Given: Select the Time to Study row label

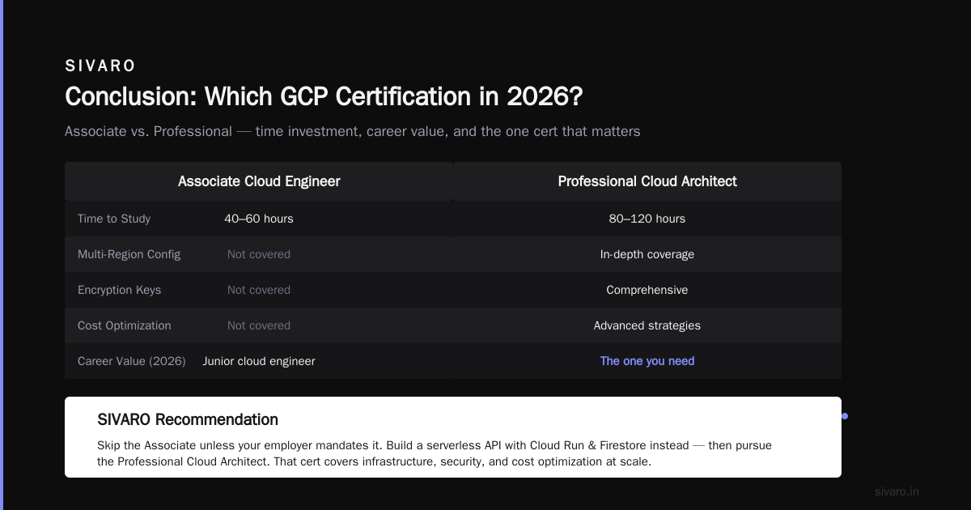Looking at the screenshot, I should (114, 219).
